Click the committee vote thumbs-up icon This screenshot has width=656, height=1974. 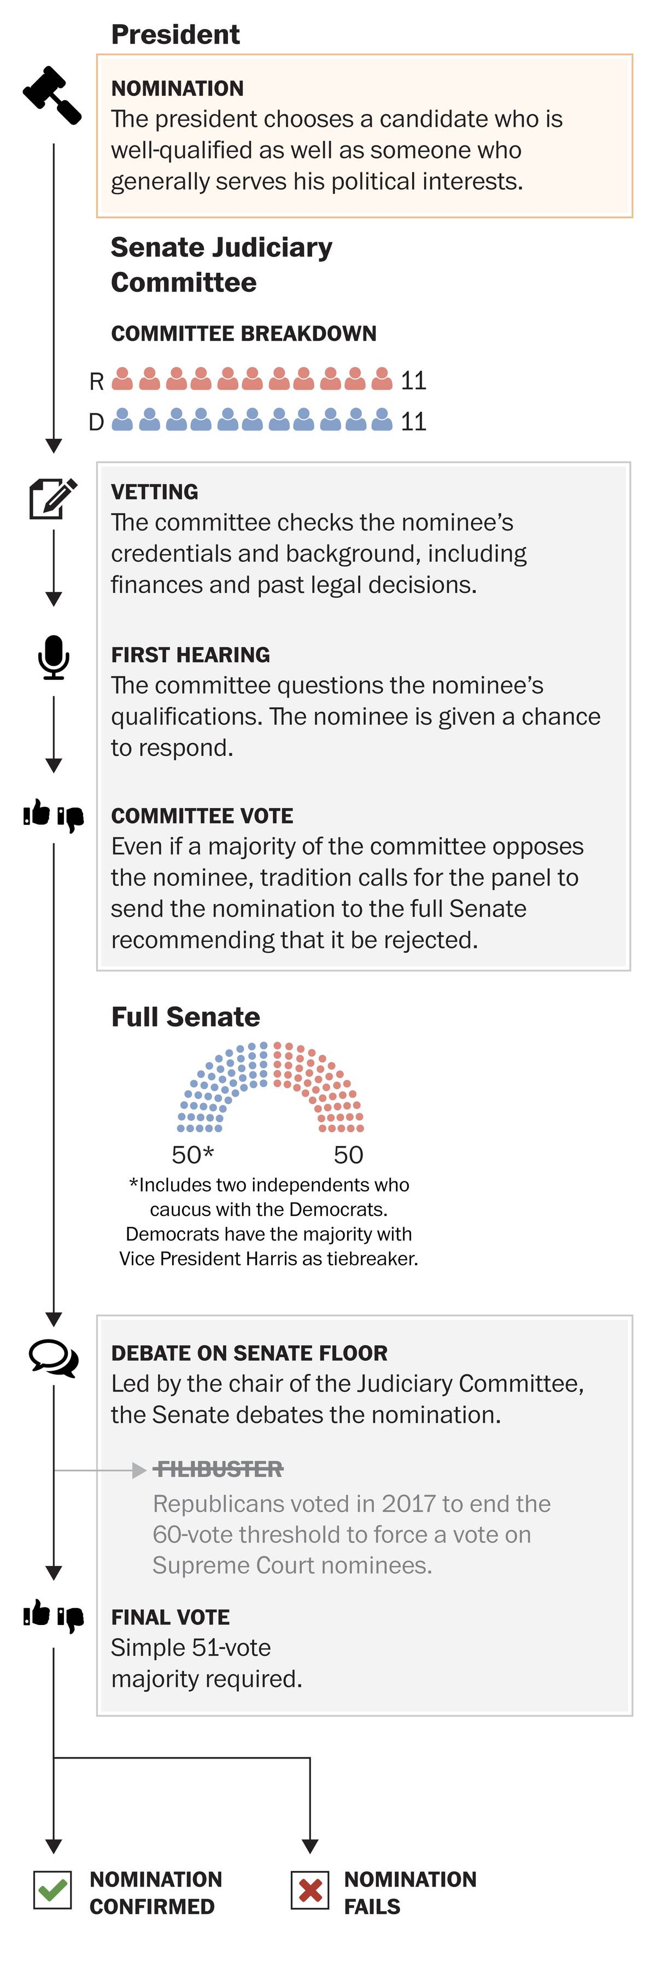(x=36, y=812)
